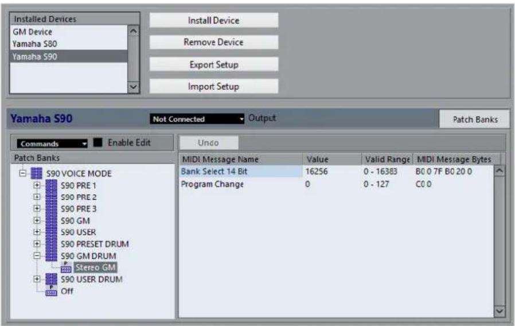This screenshot has height=326, width=515.
Task: Click the S90 USER DRUM bank icon
Action: click(51, 279)
